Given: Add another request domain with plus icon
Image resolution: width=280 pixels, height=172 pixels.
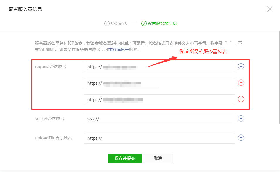Looking at the screenshot, I should (241, 67).
